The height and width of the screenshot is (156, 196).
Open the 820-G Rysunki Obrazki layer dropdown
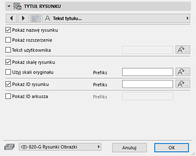point(60,147)
